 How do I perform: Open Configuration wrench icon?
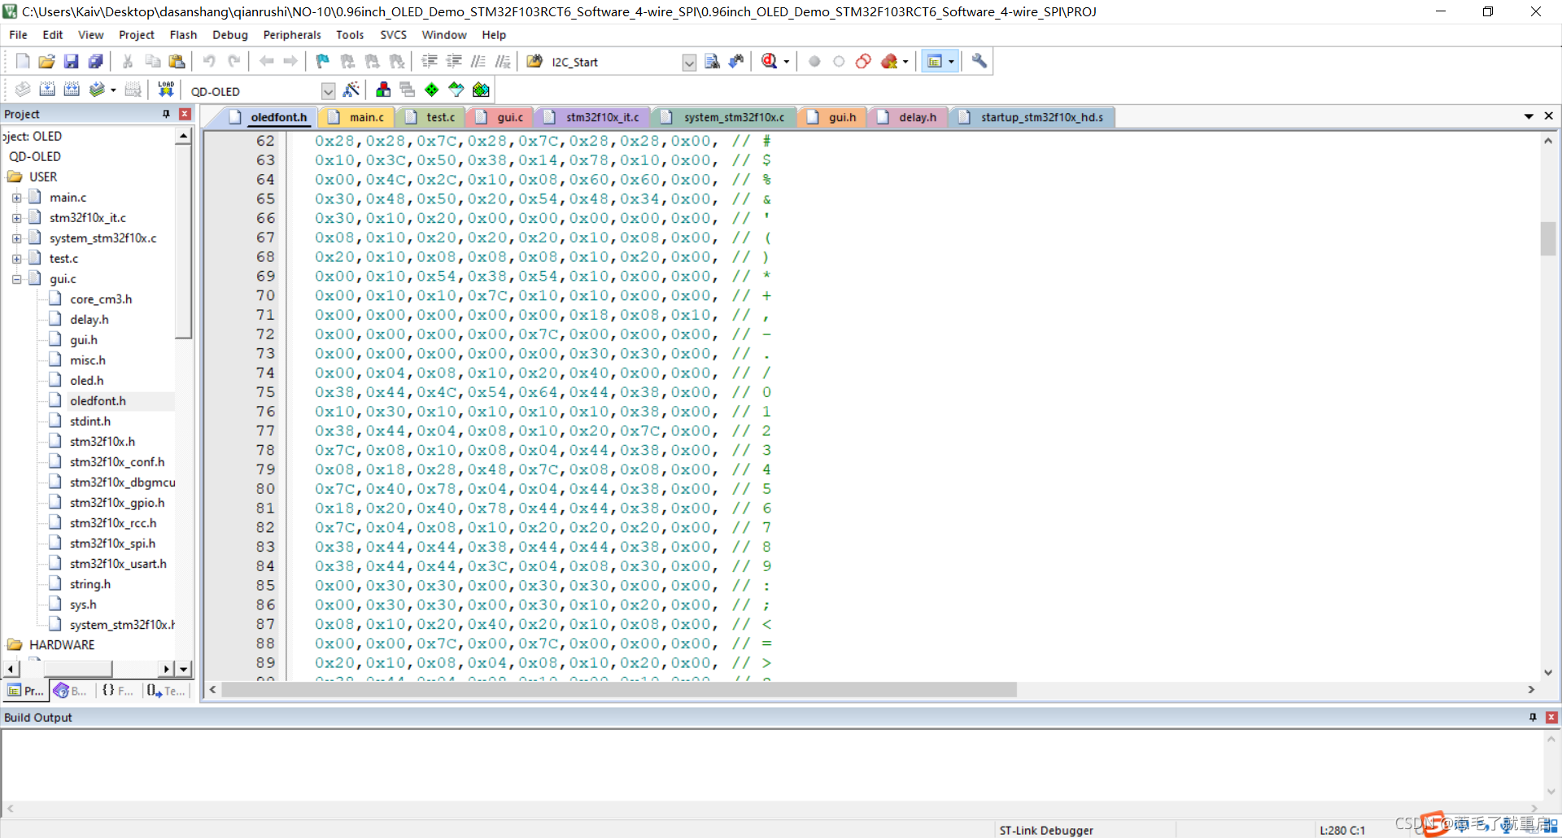979,61
